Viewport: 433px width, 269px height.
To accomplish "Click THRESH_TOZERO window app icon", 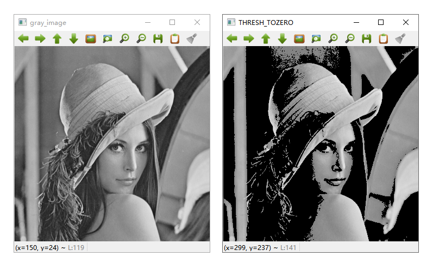I will pyautogui.click(x=231, y=22).
